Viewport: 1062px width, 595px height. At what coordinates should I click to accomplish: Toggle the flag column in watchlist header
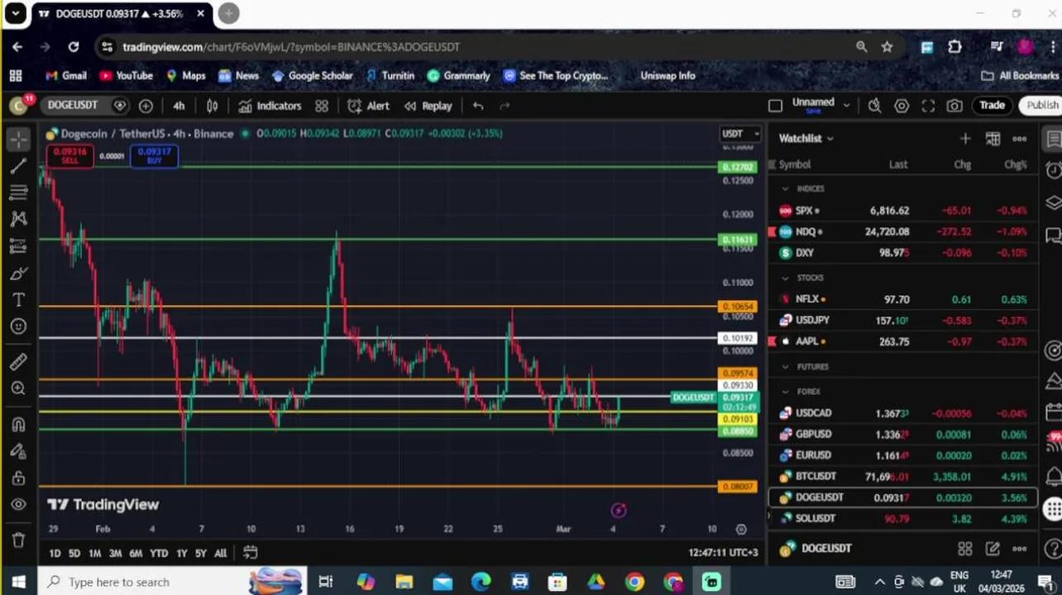tap(773, 164)
